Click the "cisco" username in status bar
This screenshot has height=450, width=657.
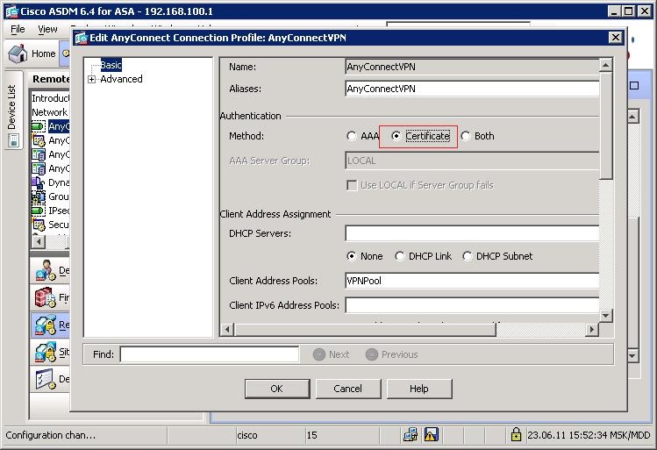(247, 435)
